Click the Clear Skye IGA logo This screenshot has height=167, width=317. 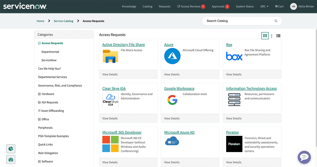point(110,100)
